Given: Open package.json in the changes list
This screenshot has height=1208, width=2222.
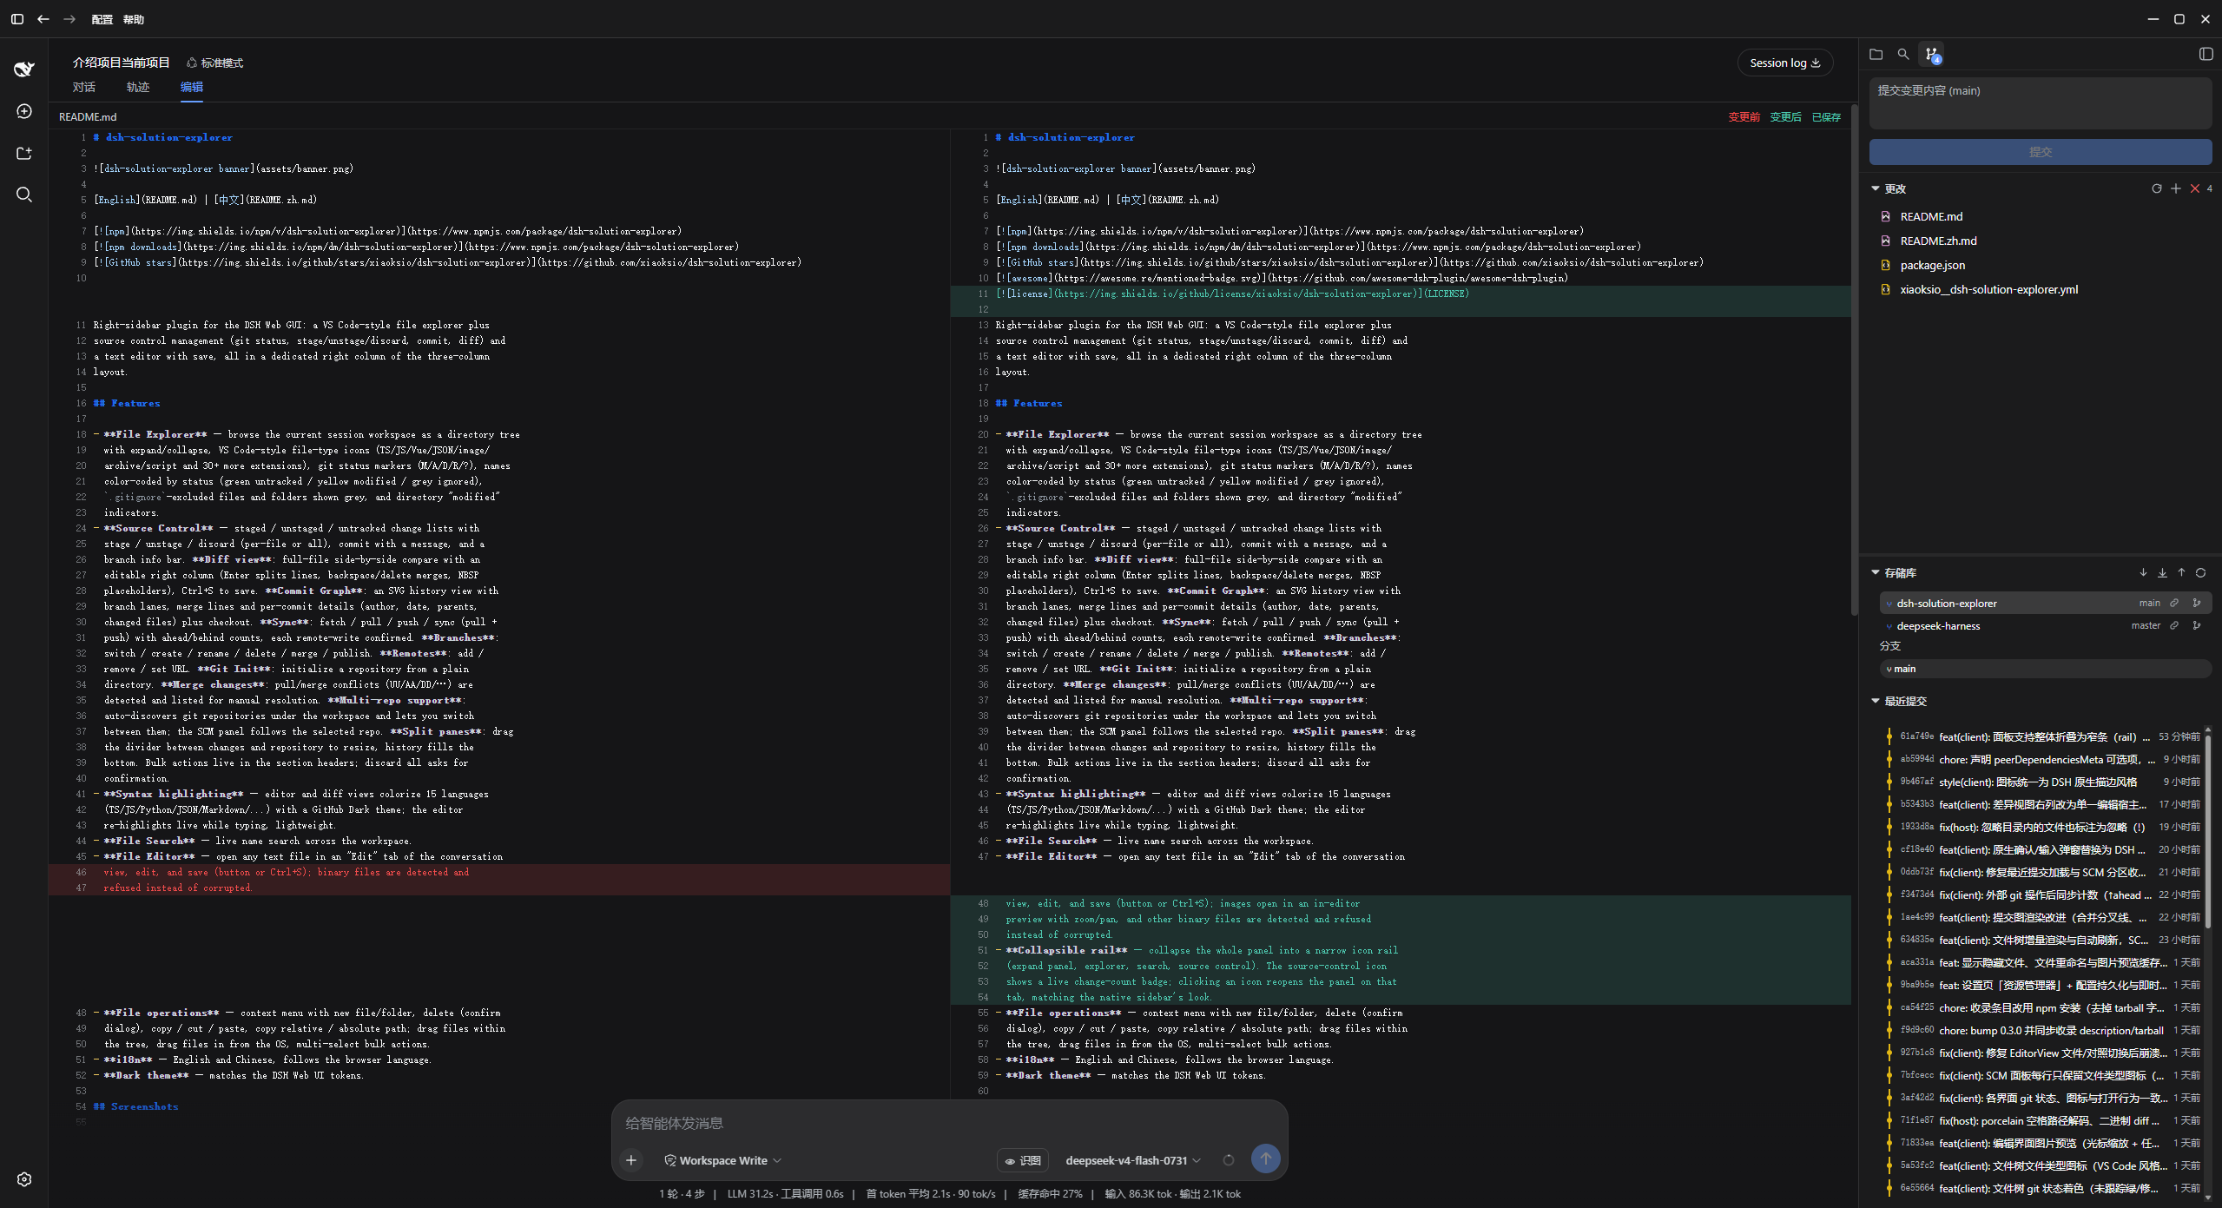Looking at the screenshot, I should [1932, 265].
